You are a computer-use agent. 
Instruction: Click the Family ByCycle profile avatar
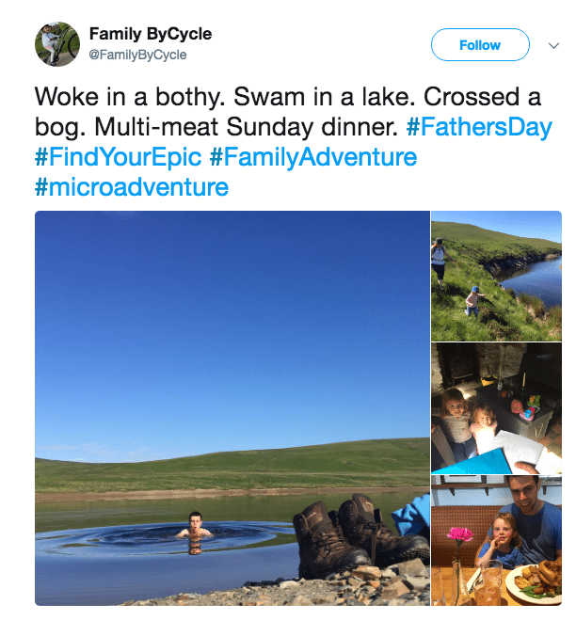click(x=56, y=44)
